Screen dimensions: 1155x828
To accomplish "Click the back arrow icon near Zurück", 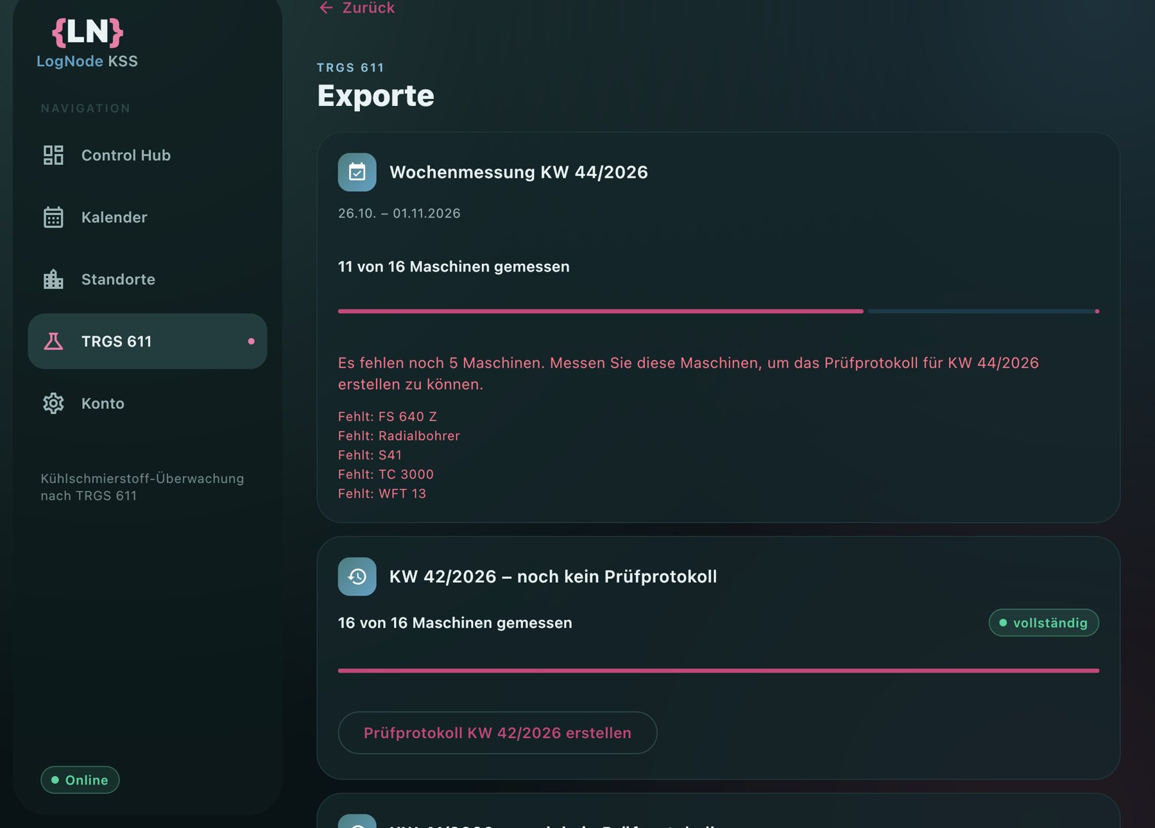I will pyautogui.click(x=326, y=8).
